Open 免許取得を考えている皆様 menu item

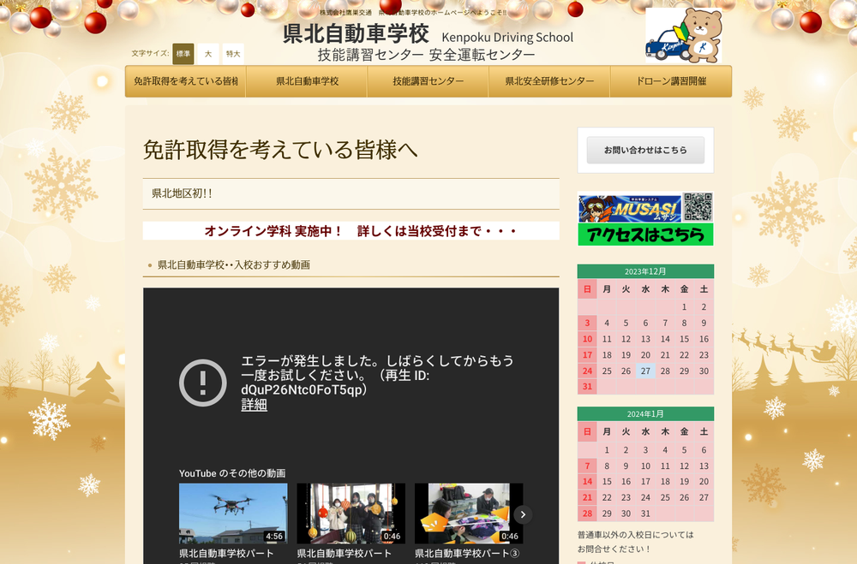click(x=186, y=81)
